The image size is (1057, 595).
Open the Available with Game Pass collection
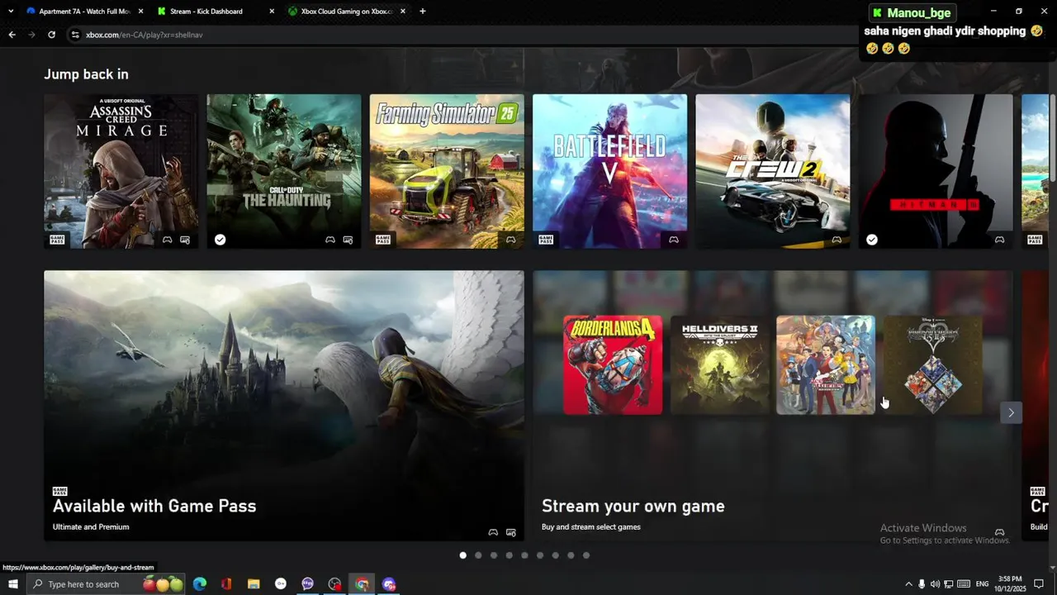click(283, 406)
